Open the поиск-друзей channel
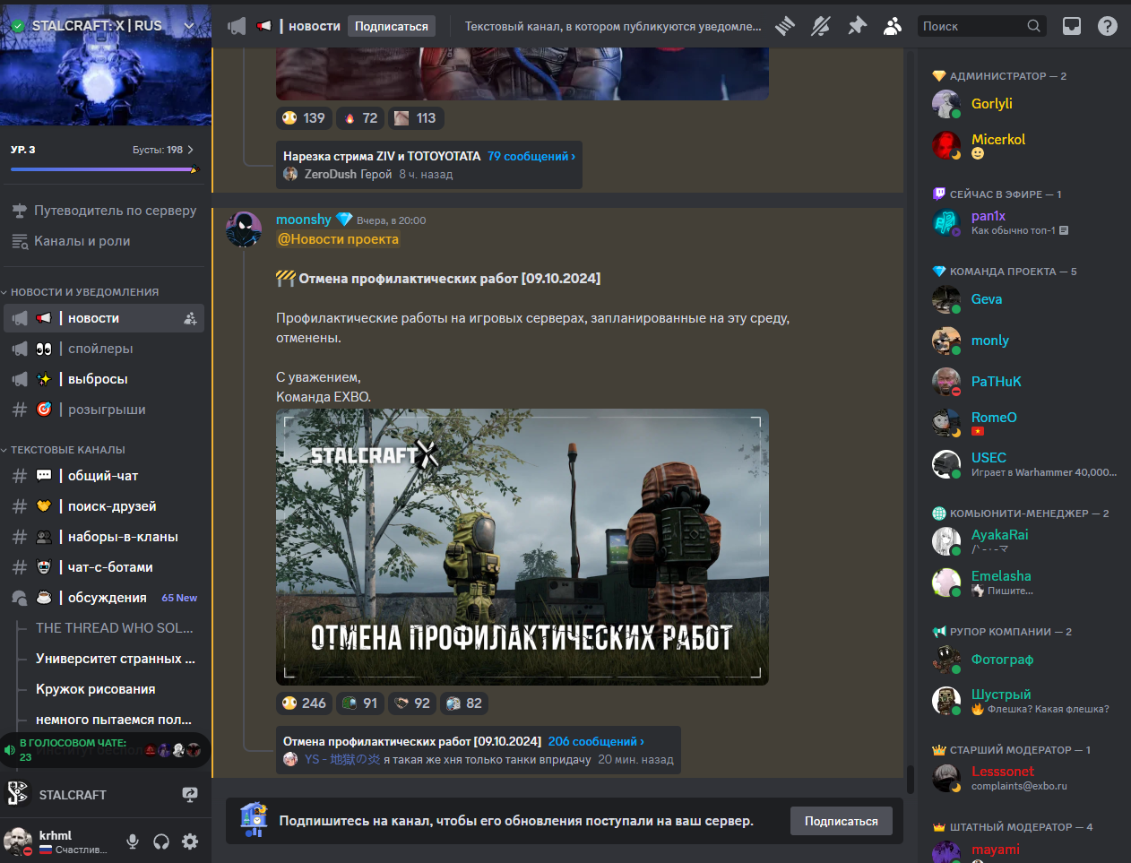Image resolution: width=1131 pixels, height=863 pixels. click(104, 506)
